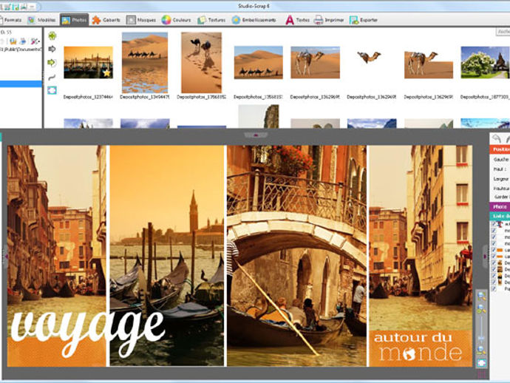Click the Largeur field label

(x=501, y=179)
